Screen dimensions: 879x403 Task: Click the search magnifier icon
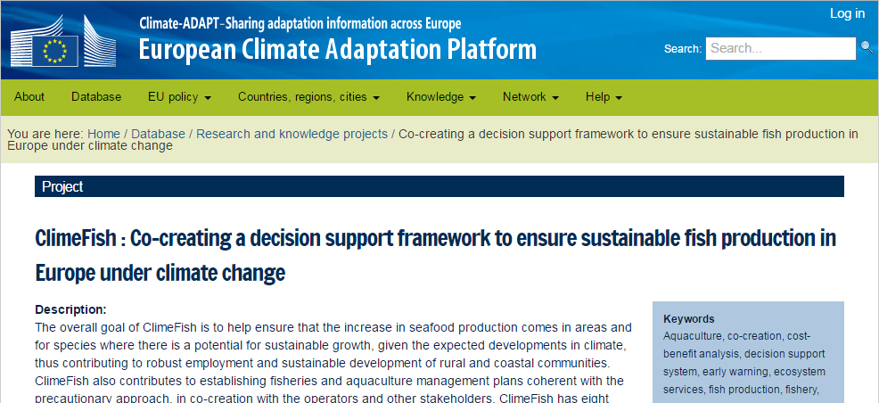(x=867, y=47)
